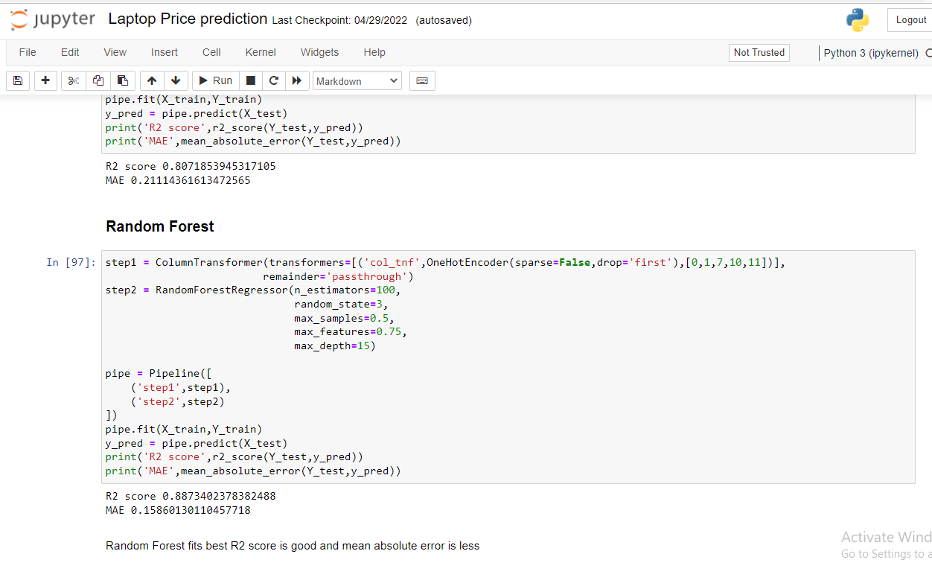Click the pipe = Pipeline([ code line
This screenshot has height=586, width=932.
tap(159, 373)
